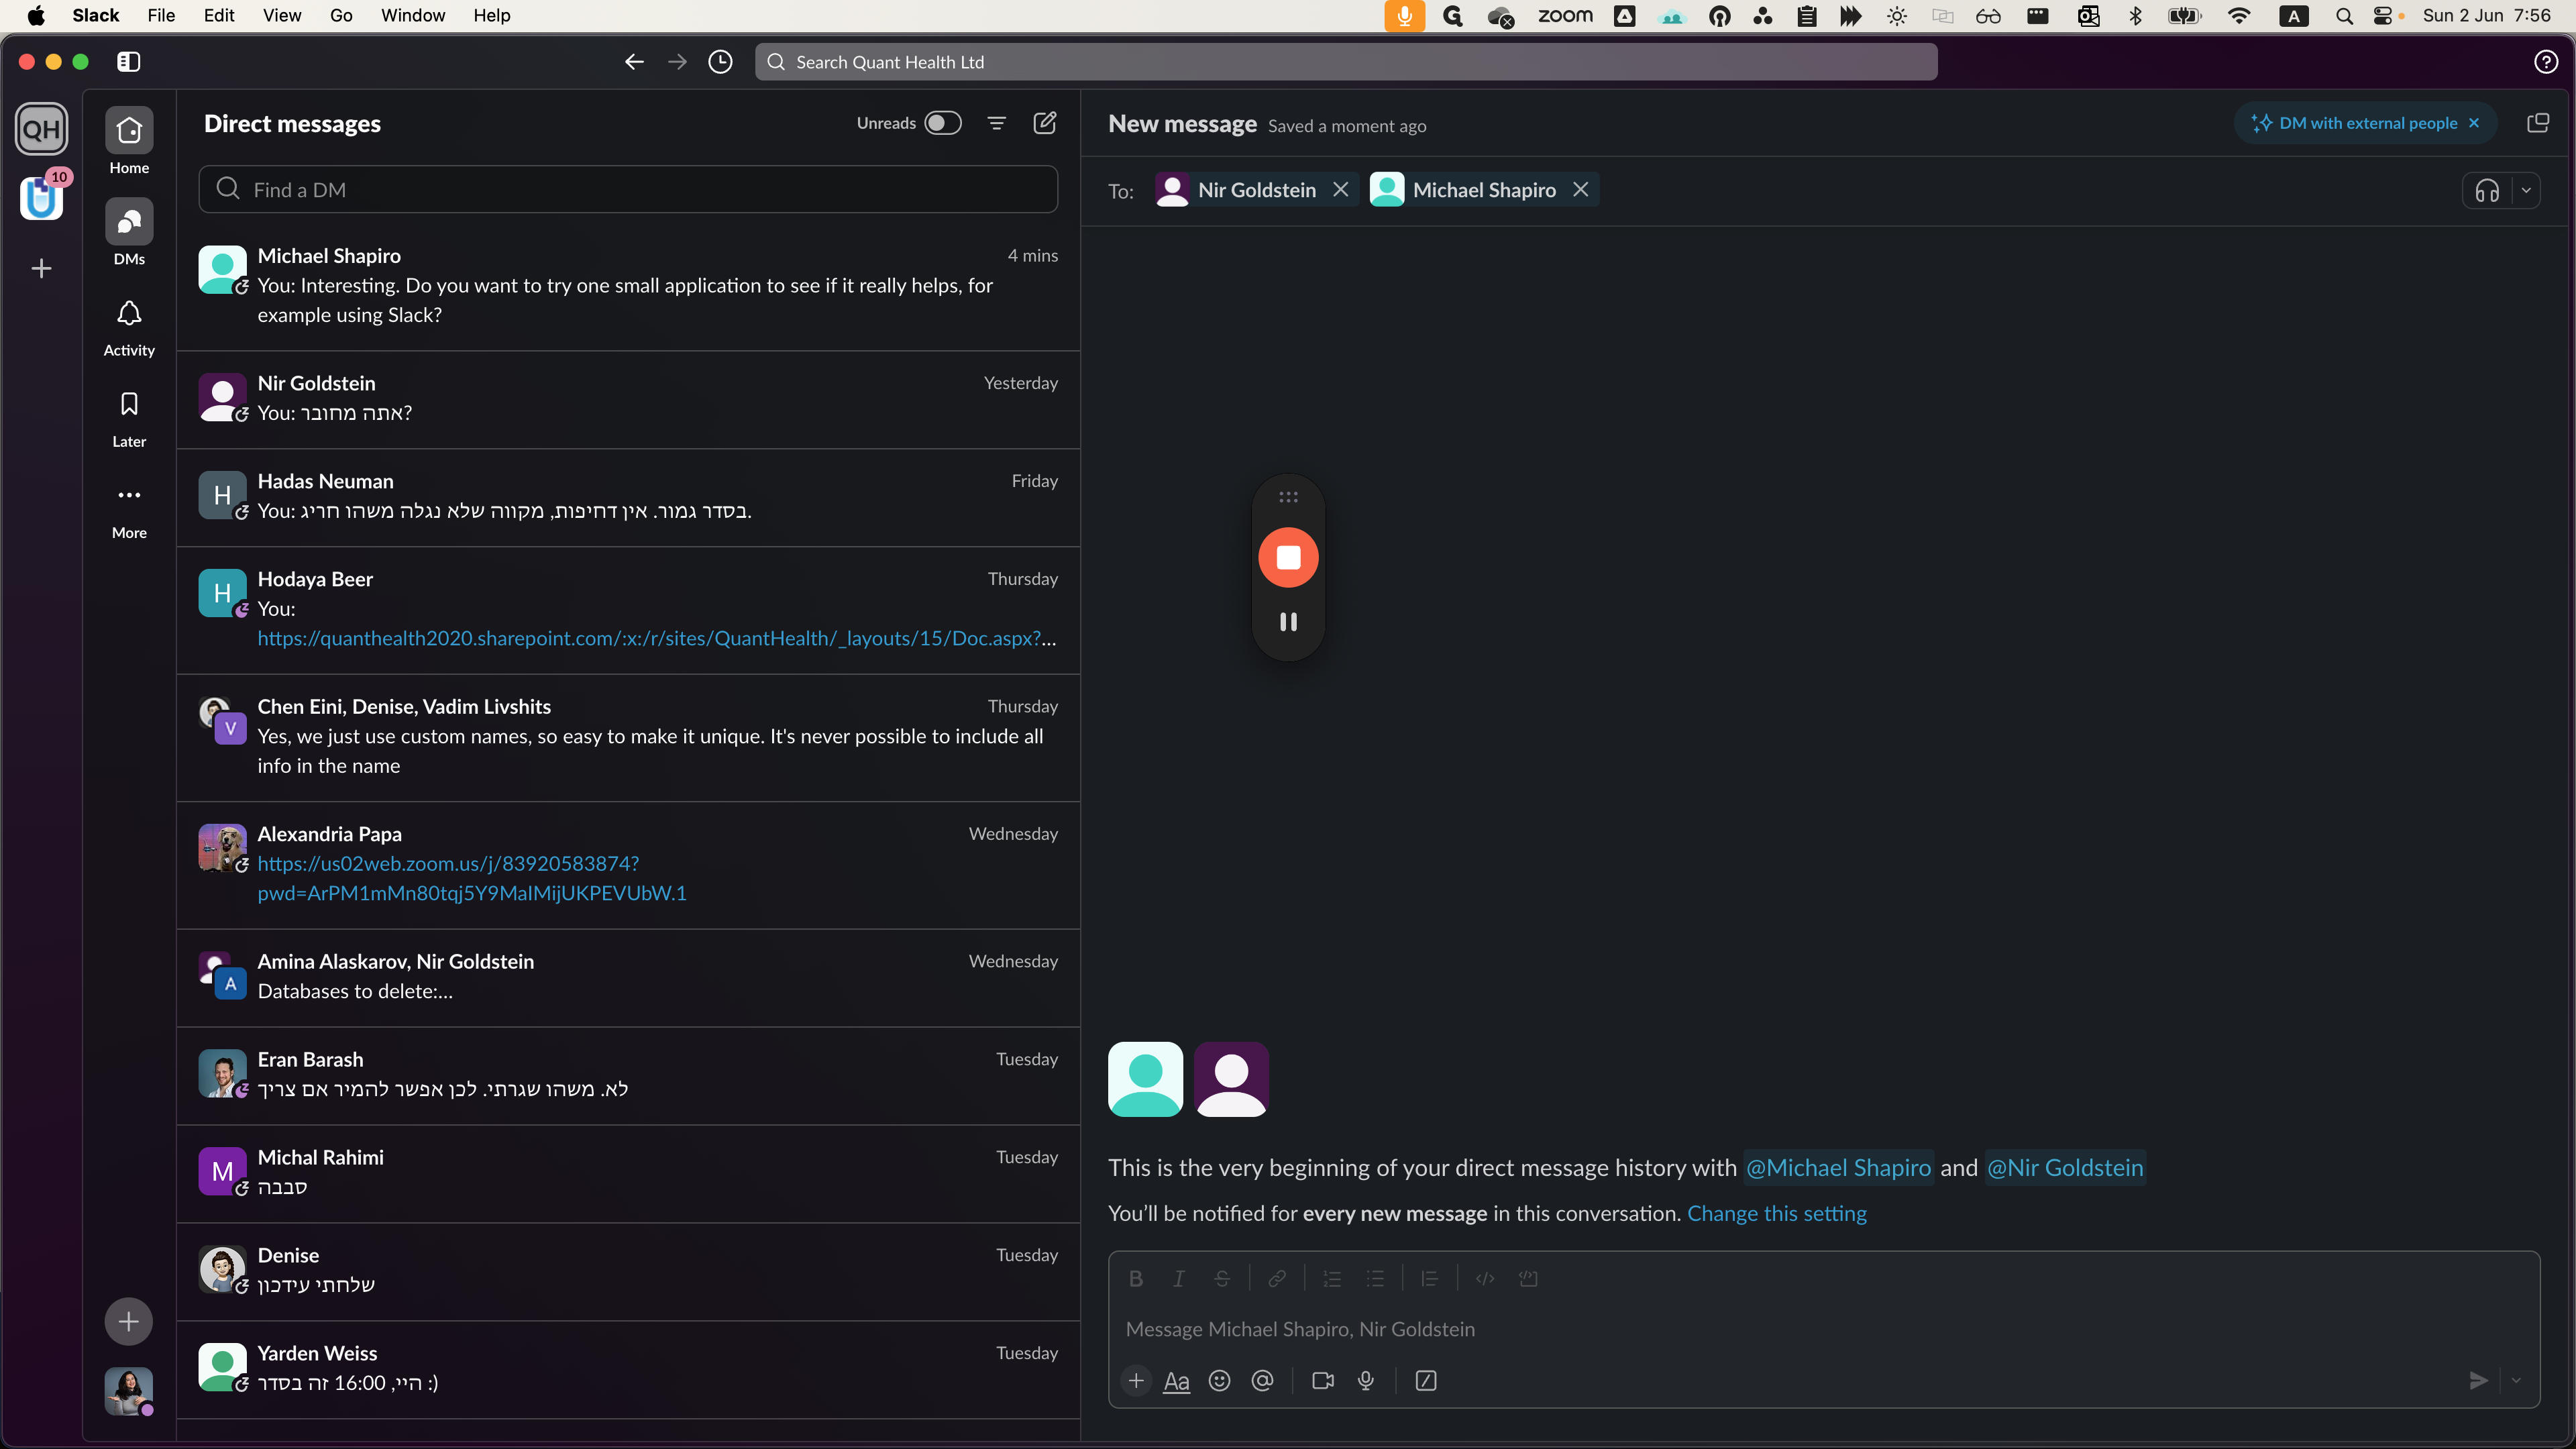Remove Michael Shapiro from recipients

[1581, 190]
